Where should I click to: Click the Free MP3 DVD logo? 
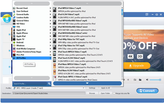pyautogui.click(x=7, y=19)
